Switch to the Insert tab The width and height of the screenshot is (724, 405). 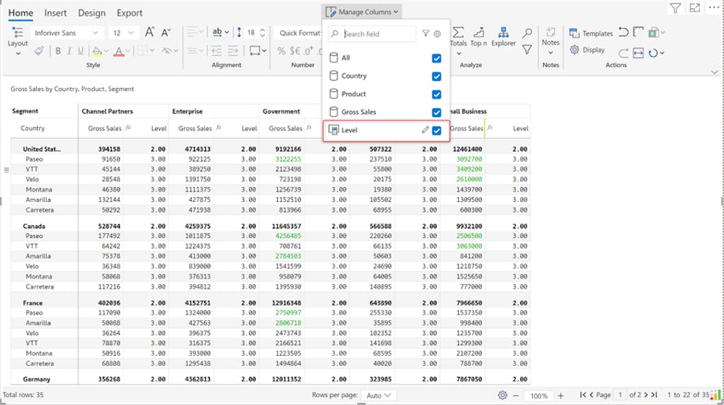point(56,13)
